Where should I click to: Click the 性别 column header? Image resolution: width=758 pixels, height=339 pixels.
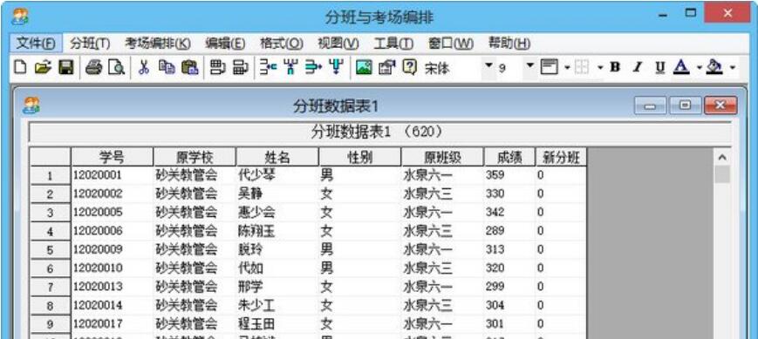[x=360, y=157]
